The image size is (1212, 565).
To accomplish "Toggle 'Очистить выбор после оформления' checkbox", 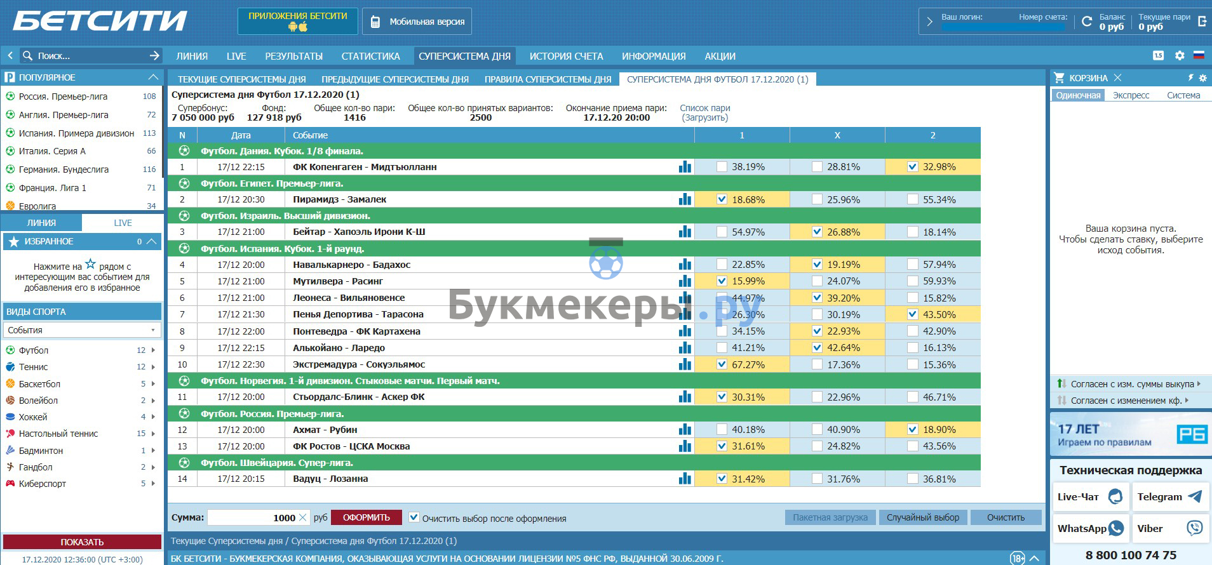I will click(x=414, y=518).
